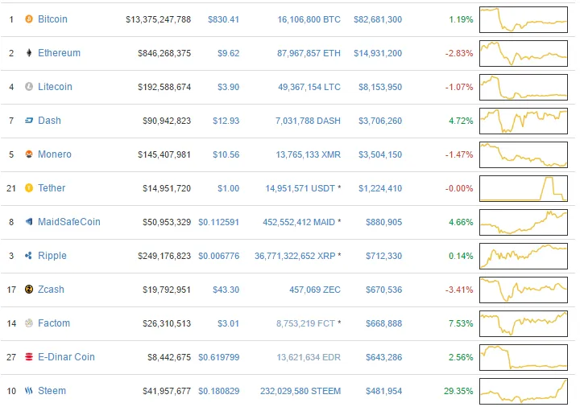Select Monero market cap $145,407,981
Viewport: 580px width, 407px height.
(164, 154)
